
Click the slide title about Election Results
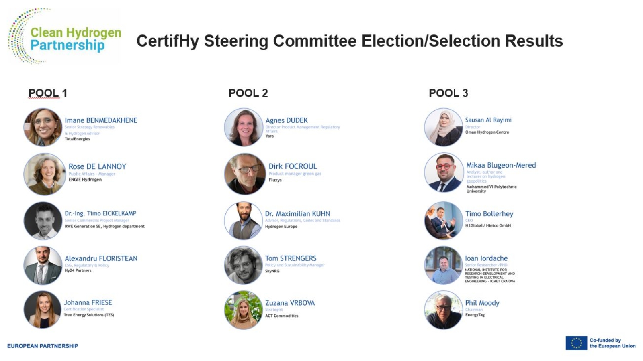[350, 41]
